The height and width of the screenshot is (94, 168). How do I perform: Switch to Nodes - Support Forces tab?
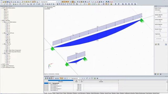tap(58, 93)
